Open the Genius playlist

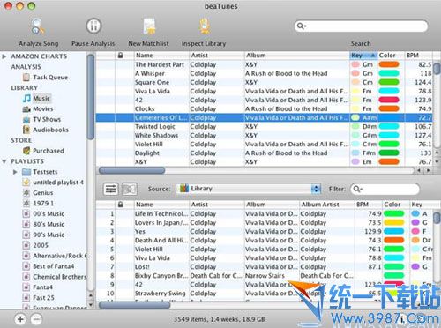coord(38,193)
